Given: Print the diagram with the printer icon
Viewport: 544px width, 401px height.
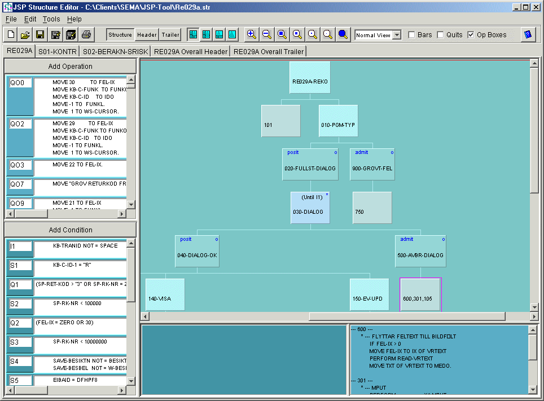Looking at the screenshot, I should point(86,34).
